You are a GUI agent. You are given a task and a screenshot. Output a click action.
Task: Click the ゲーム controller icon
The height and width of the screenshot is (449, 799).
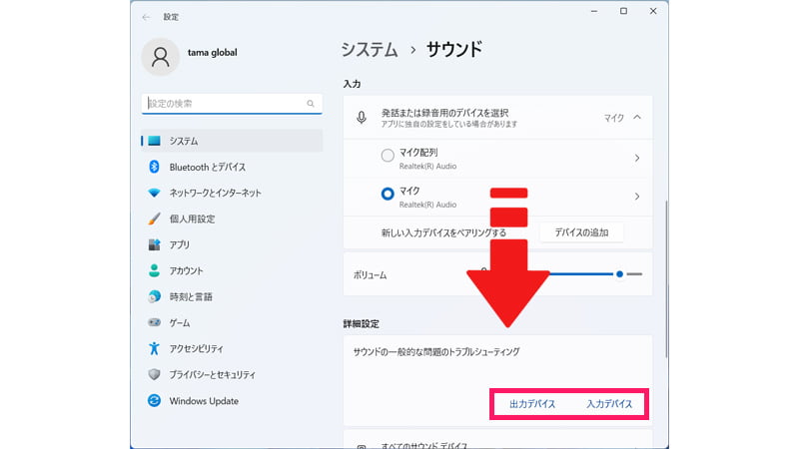(154, 322)
